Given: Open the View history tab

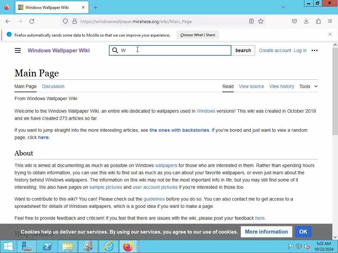Looking at the screenshot, I should click(x=282, y=86).
